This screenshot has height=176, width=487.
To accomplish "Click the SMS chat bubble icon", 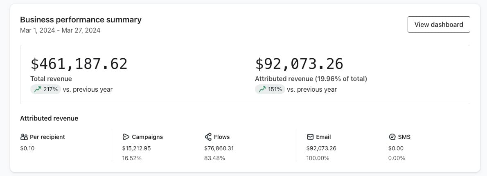I will pos(392,137).
